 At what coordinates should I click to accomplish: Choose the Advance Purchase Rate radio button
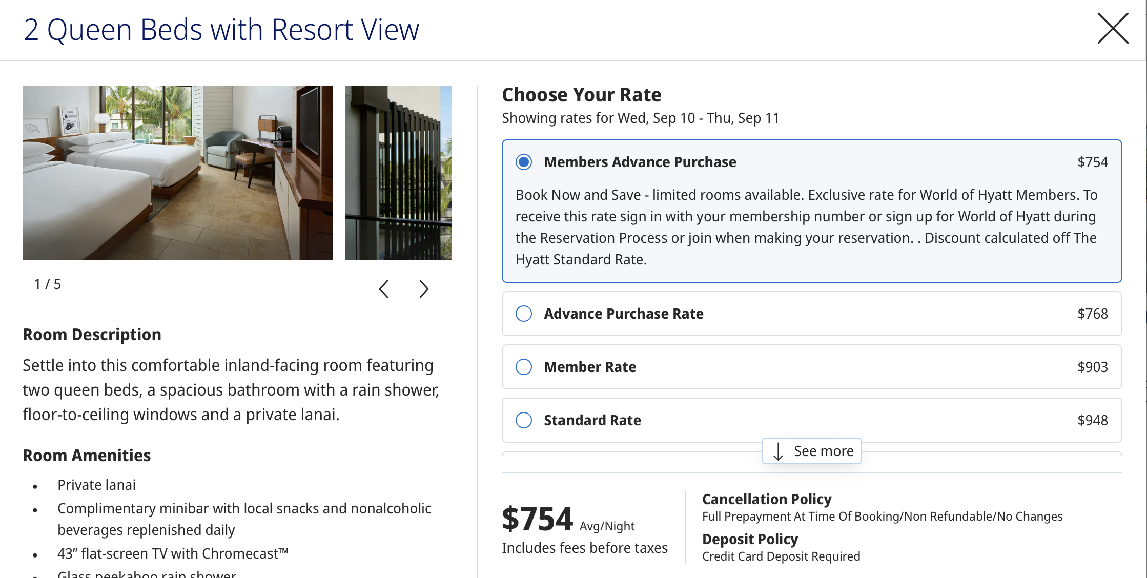[524, 314]
